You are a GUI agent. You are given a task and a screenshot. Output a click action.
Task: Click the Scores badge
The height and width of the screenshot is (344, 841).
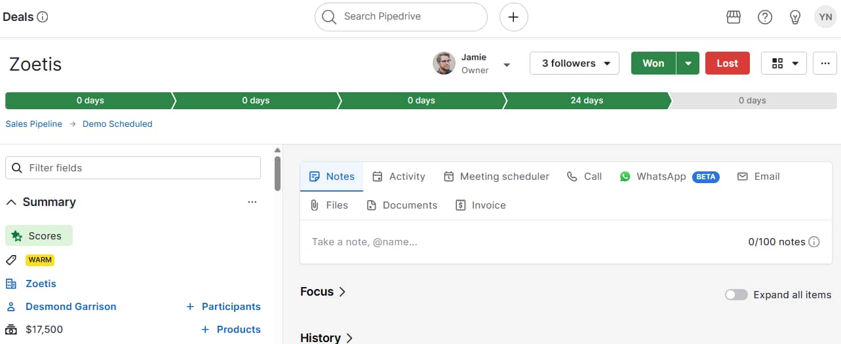(x=39, y=236)
